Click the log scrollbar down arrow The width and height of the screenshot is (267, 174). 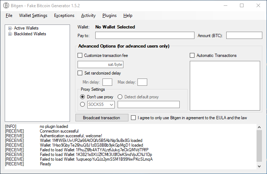[259, 166]
